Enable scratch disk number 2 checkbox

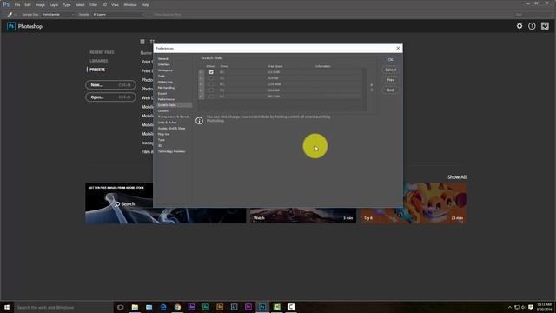pos(211,78)
